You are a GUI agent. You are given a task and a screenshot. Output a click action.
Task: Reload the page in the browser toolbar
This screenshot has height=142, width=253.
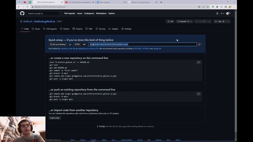point(27,7)
